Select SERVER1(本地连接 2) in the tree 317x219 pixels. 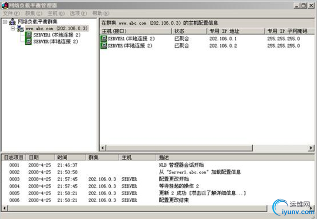click(57, 35)
